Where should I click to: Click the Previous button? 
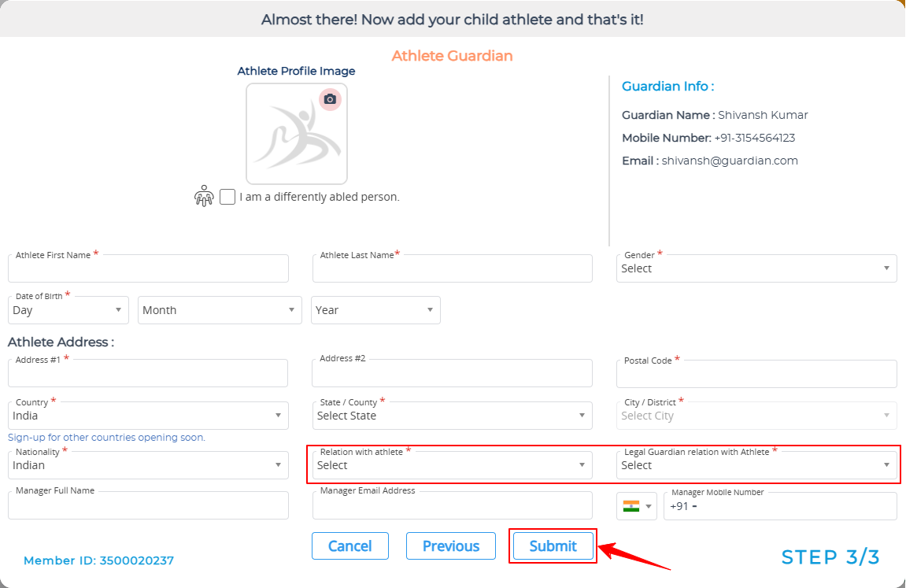[x=451, y=545]
